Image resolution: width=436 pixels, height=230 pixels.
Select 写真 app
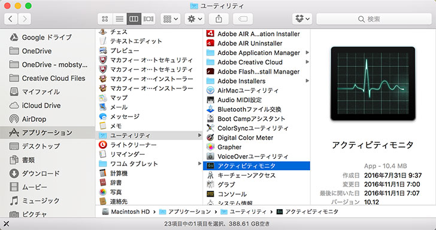(x=149, y=192)
